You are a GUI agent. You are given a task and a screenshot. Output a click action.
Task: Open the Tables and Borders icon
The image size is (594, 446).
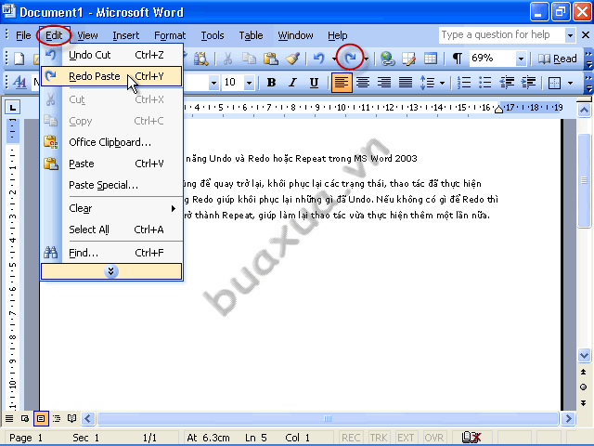[408, 59]
